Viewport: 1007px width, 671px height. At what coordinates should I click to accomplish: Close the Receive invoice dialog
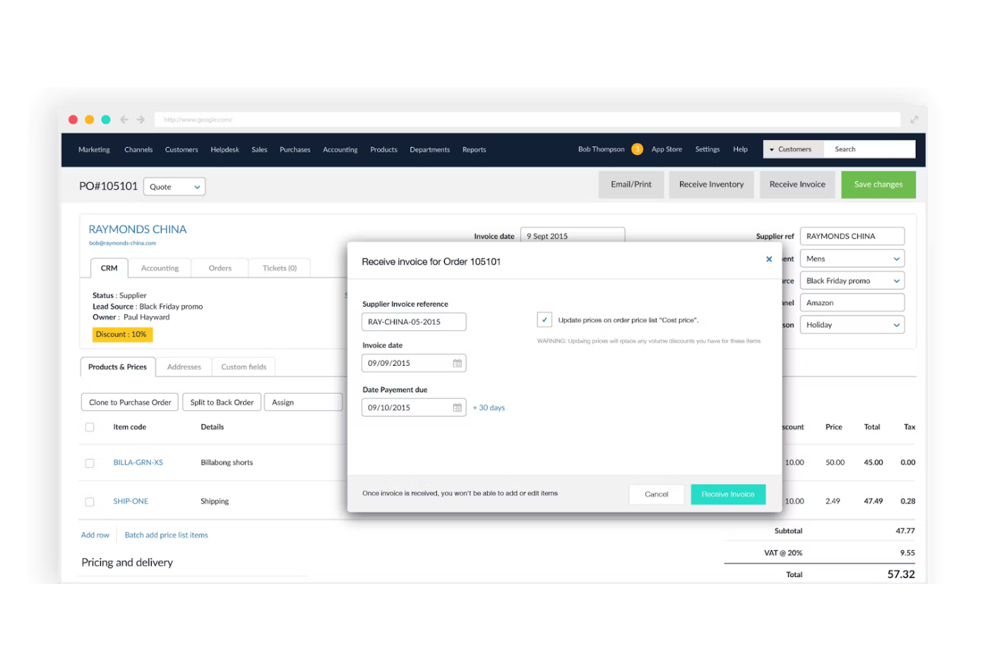tap(769, 259)
